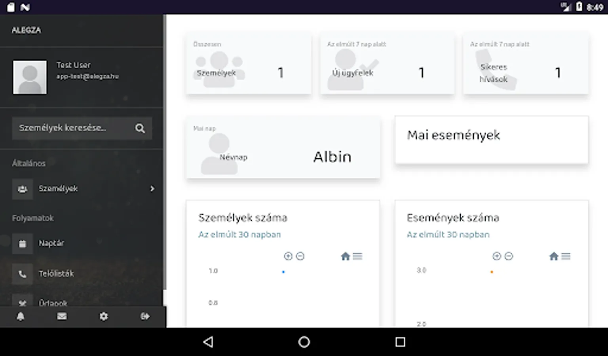The width and height of the screenshot is (608, 356).
Task: Click the Telólisták phone icon
Action: pyautogui.click(x=23, y=274)
